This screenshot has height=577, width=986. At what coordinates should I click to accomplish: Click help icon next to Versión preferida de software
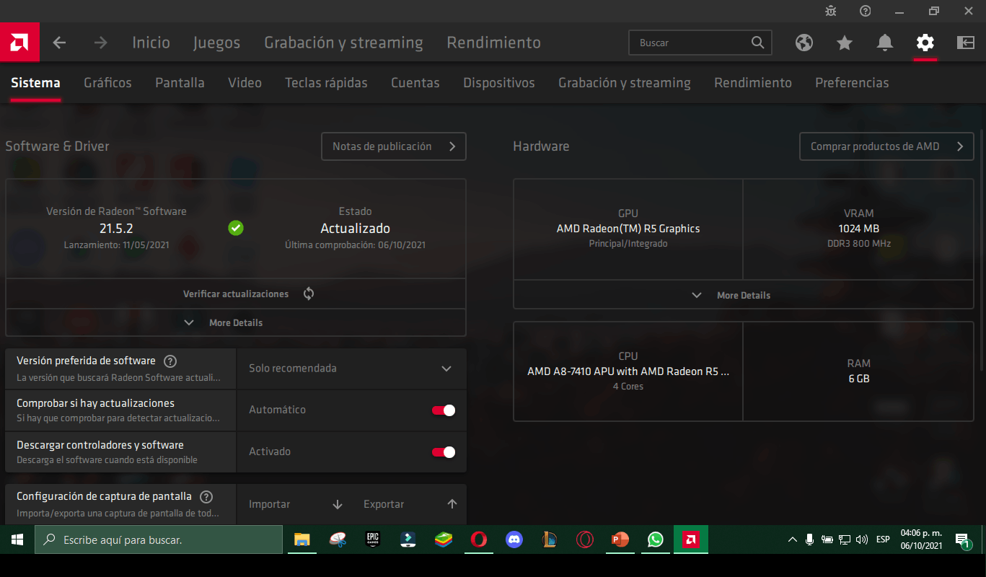170,361
